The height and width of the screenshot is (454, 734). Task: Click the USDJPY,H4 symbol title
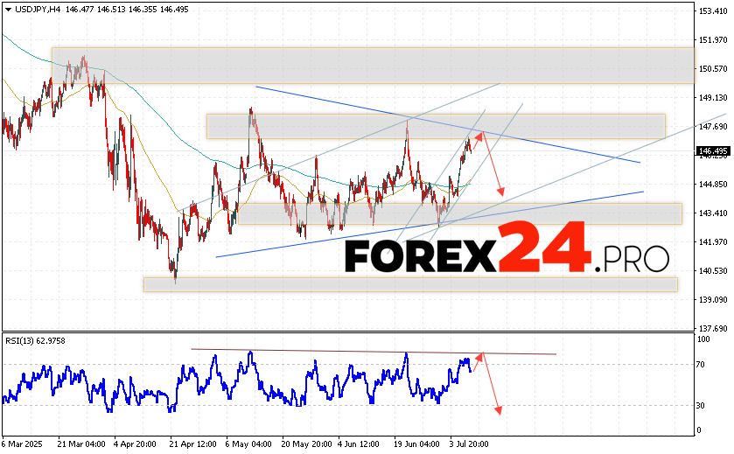click(35, 8)
